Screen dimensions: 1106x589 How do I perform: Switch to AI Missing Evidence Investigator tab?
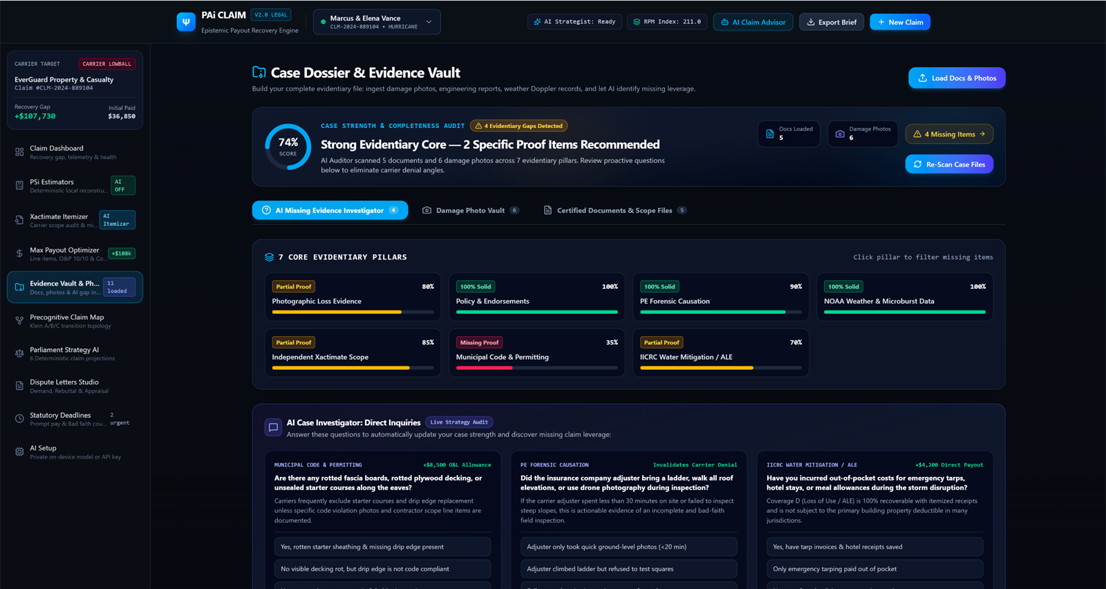(x=330, y=210)
